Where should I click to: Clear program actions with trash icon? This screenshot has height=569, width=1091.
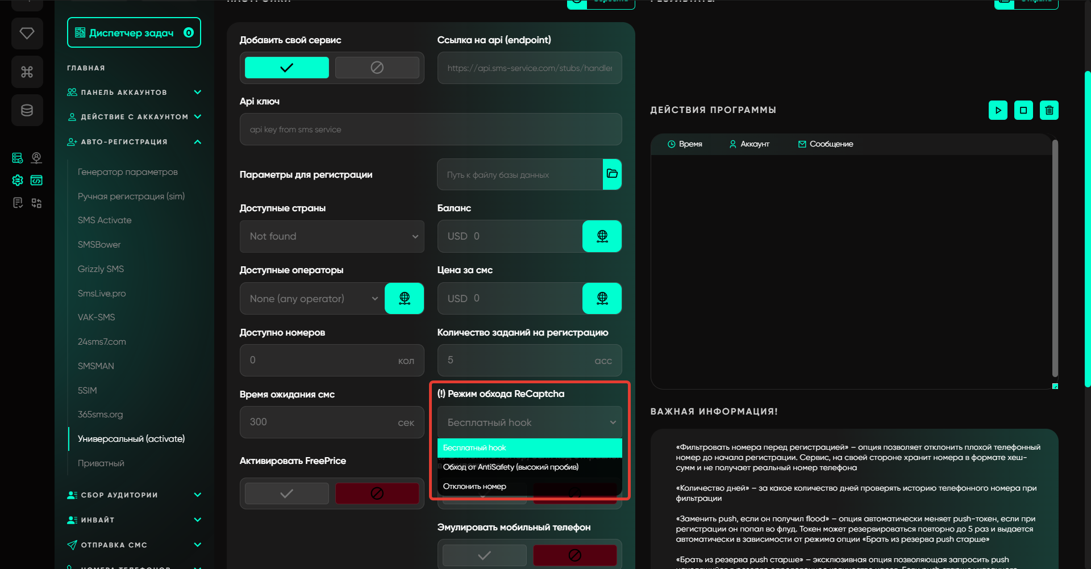tap(1049, 110)
